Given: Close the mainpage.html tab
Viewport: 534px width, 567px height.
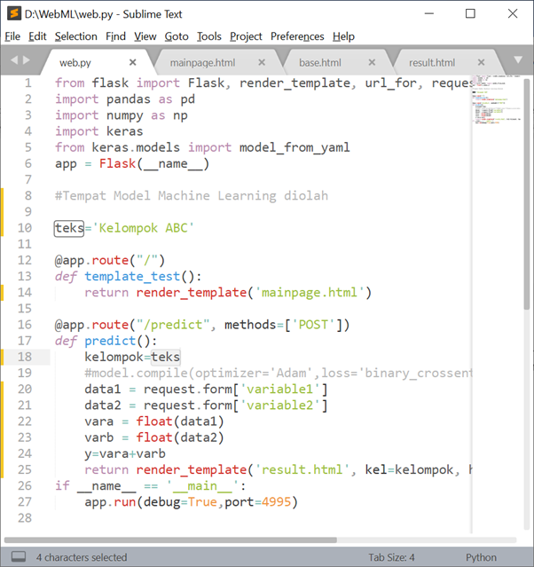Looking at the screenshot, I should point(262,63).
